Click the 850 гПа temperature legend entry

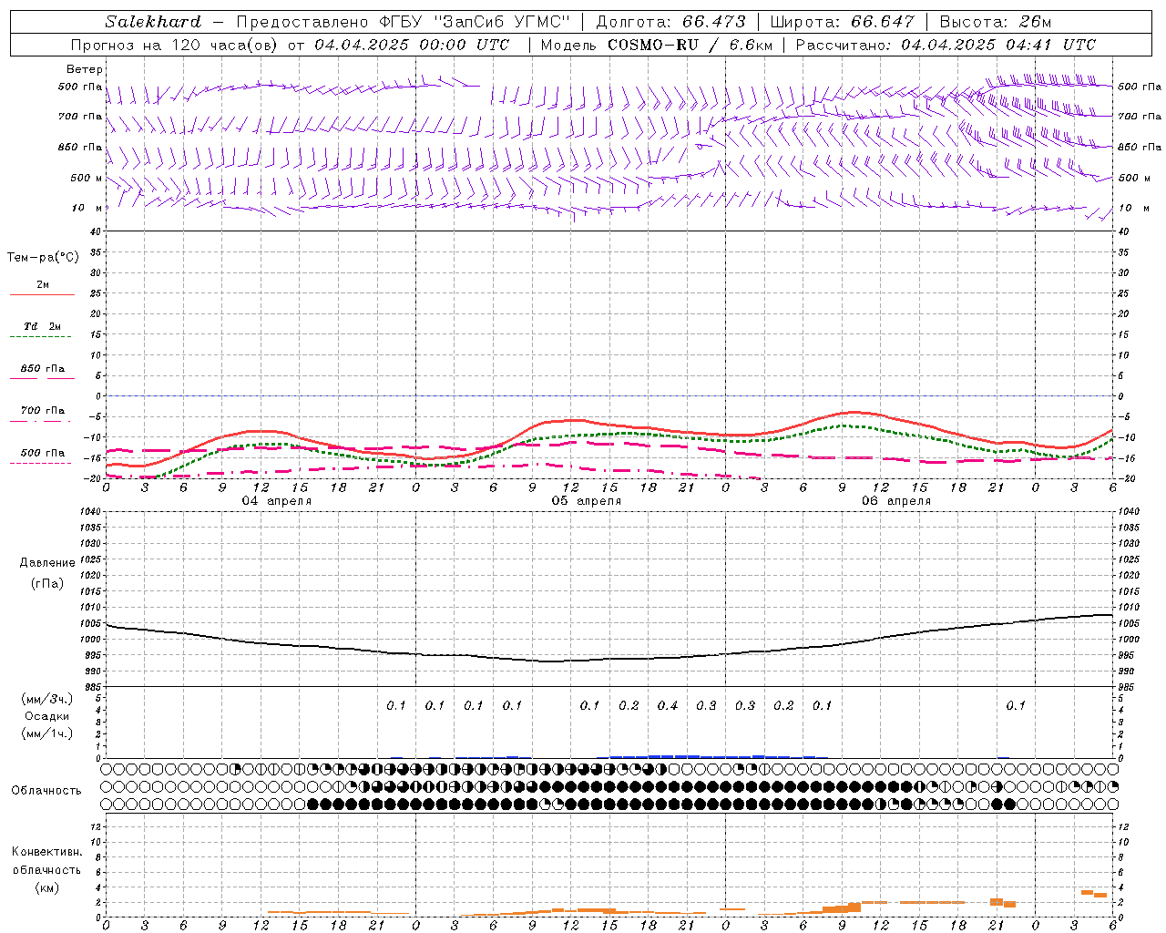(43, 369)
